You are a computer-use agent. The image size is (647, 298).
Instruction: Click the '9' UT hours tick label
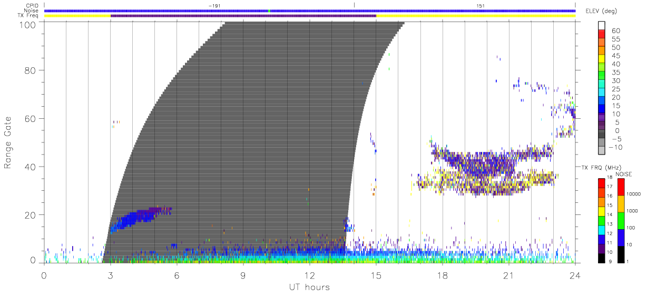click(243, 275)
